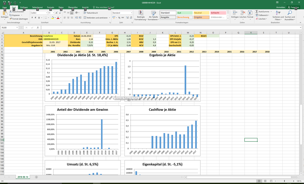The width and height of the screenshot is (304, 184).
Task: Toggle bold formatting (F)
Action: coord(32,18)
